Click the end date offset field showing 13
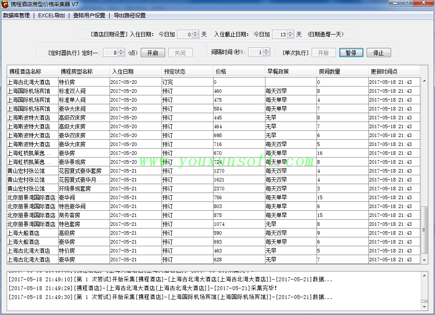Image resolution: width=435 pixels, height=315 pixels. pos(280,35)
